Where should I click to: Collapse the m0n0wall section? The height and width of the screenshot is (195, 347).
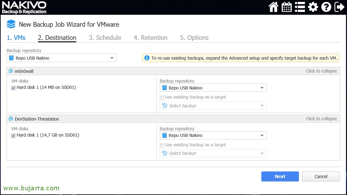[x=321, y=71]
